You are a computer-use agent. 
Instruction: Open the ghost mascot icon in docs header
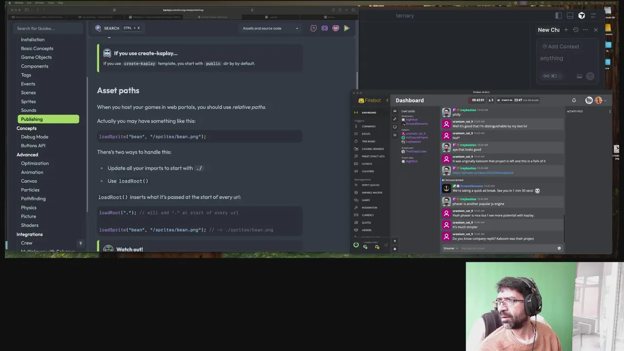(x=313, y=28)
